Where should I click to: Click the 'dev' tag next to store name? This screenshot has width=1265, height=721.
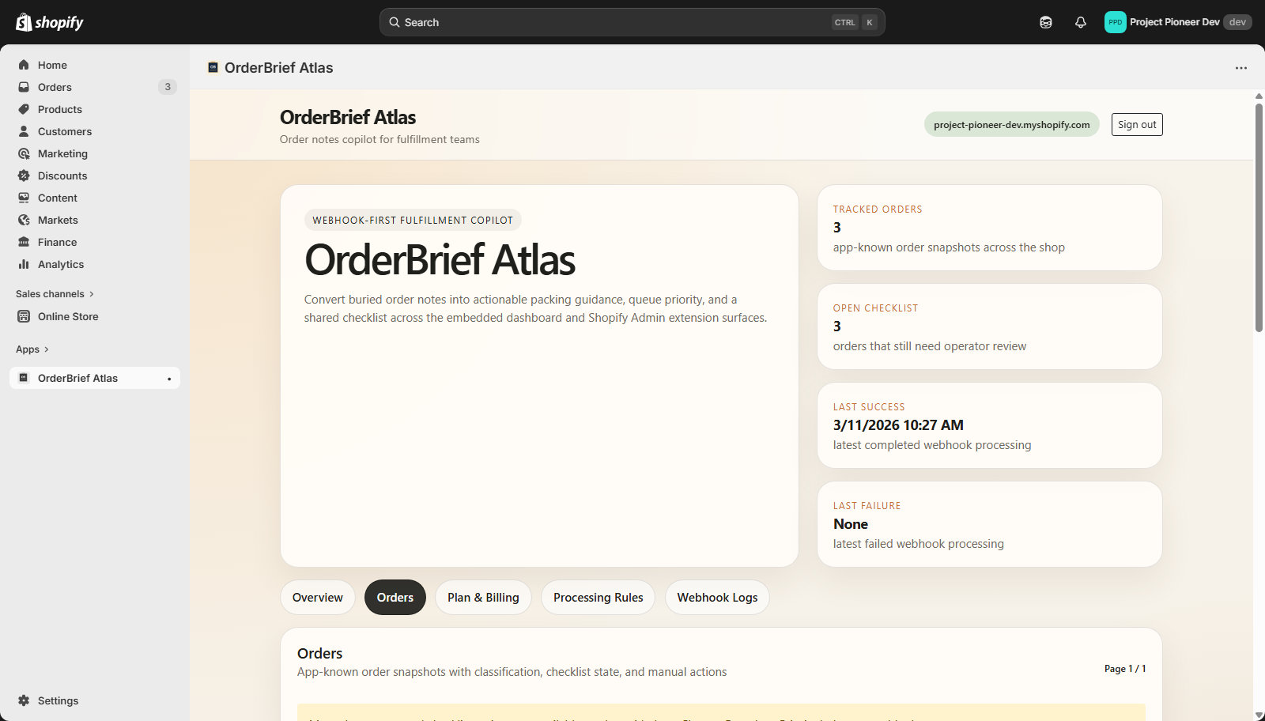tap(1237, 22)
